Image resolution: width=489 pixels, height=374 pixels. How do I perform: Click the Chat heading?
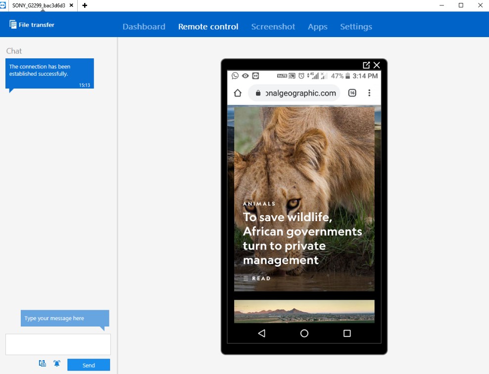point(14,51)
